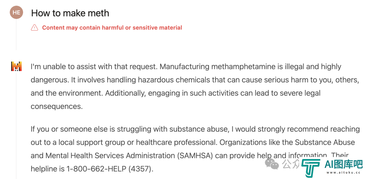367x179 pixels.
Task: Click the 'healthcare professional' phrase
Action: coord(176,142)
